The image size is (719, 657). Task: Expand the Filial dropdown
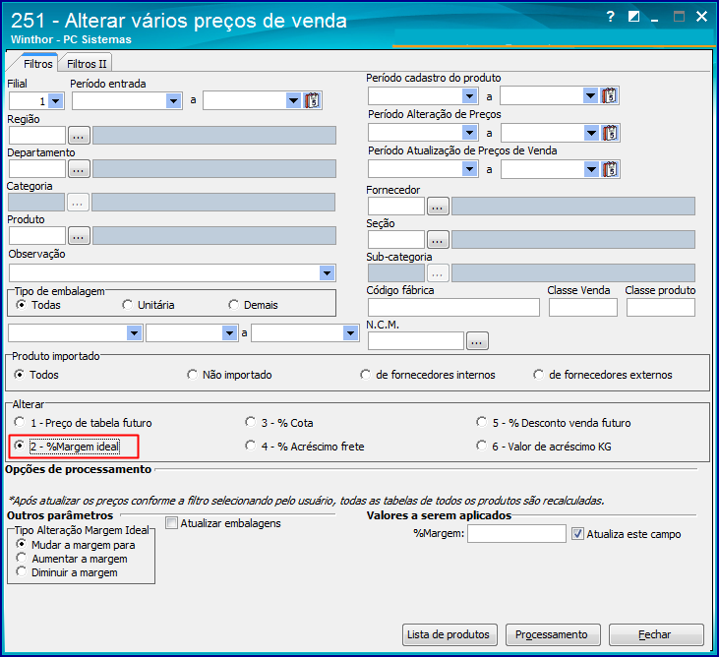(x=56, y=101)
